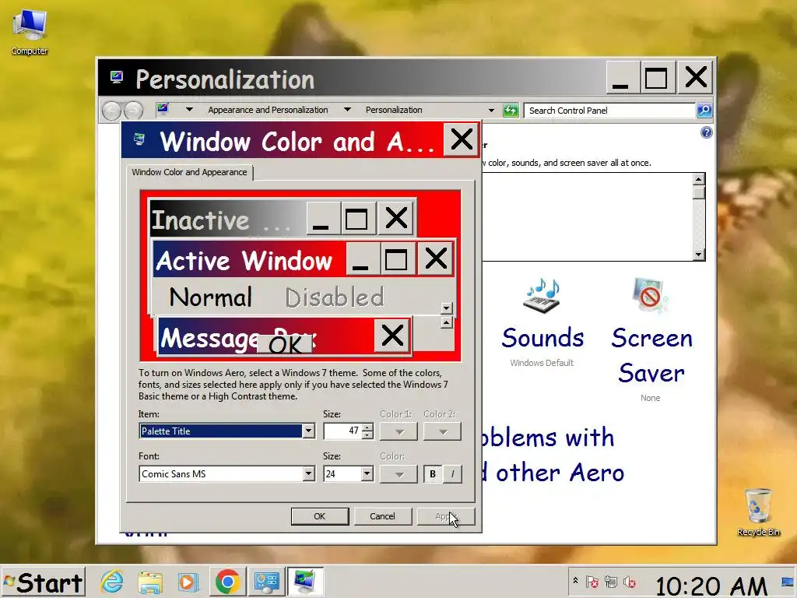Toggle bold font style
This screenshot has width=797, height=598.
[x=433, y=474]
